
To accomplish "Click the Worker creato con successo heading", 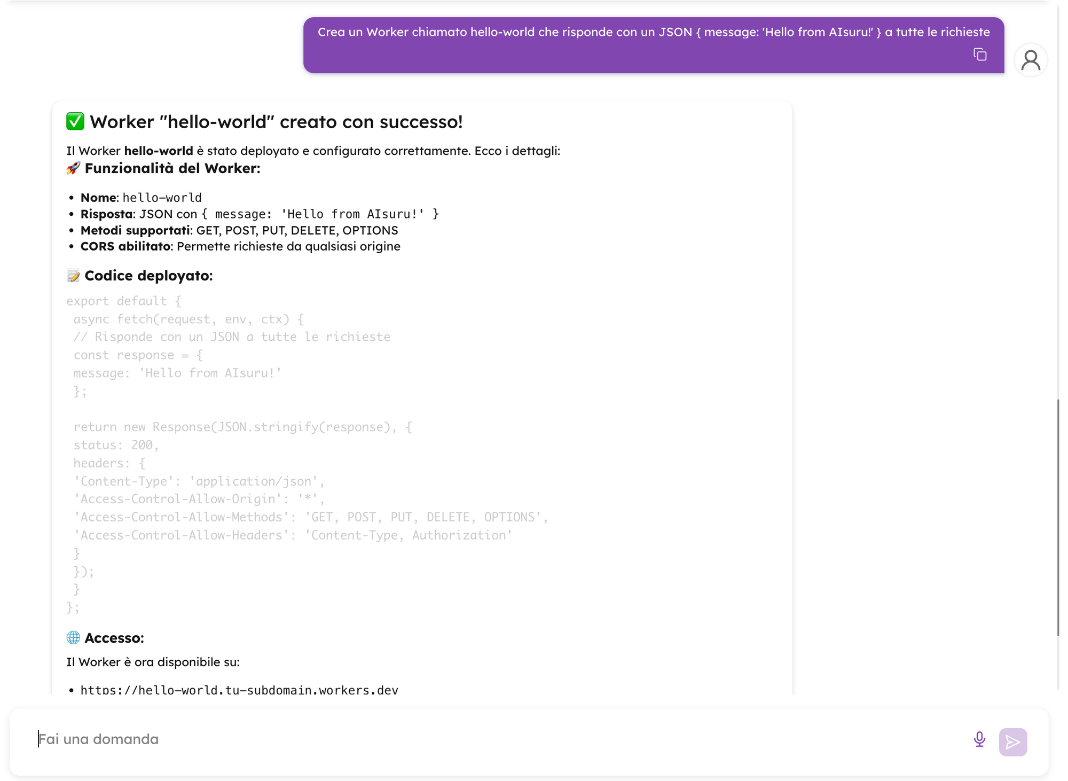I will (x=277, y=121).
